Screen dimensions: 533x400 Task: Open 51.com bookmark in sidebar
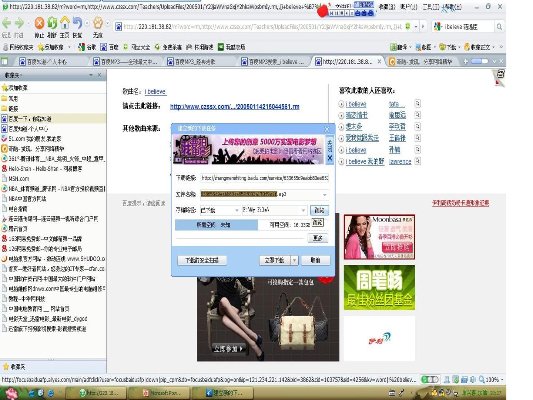[35, 139]
